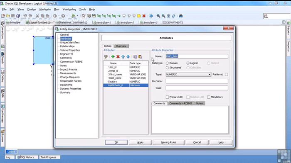Click the OK button
The width and height of the screenshot is (291, 163).
[x=116, y=142]
